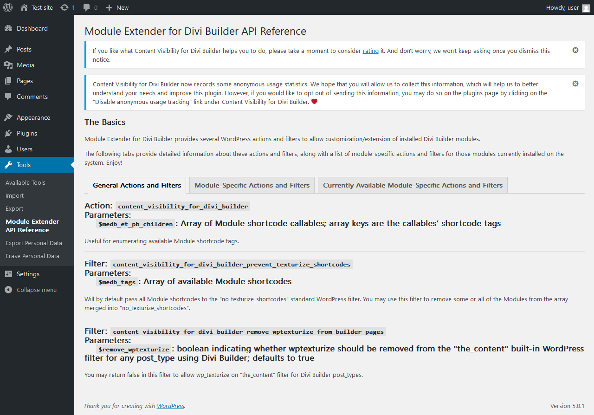The image size is (594, 415).
Task: Click the Pages icon in sidebar
Action: [x=8, y=81]
